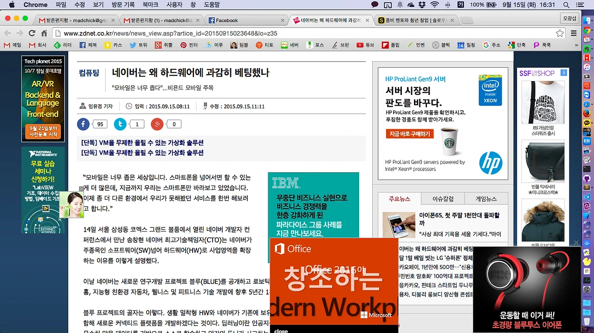Click the 오광섭 profile button
Viewport: 594px width, 333px height.
pos(569,18)
